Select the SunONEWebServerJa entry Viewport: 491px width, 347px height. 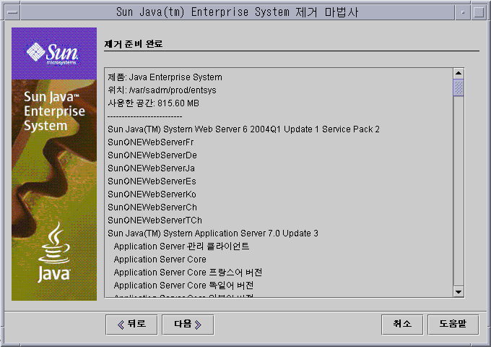coord(151,168)
